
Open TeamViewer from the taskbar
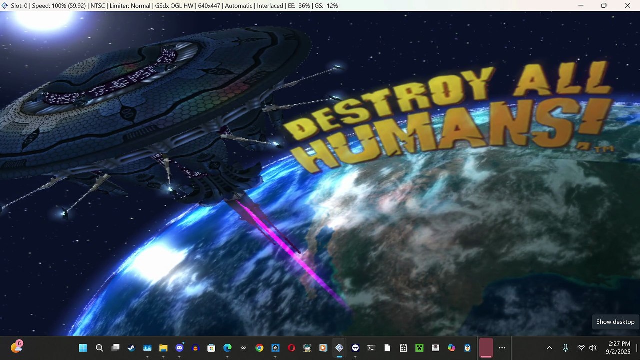[355, 348]
